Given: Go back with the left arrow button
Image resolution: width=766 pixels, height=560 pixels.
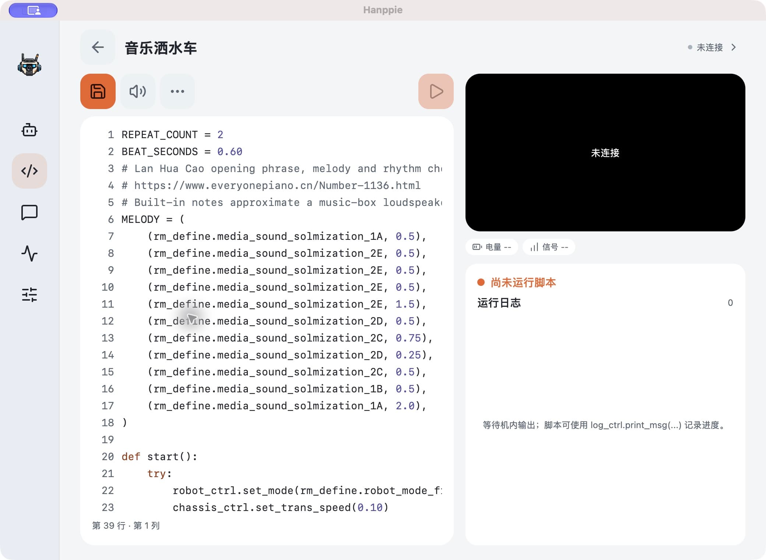Looking at the screenshot, I should click(x=98, y=47).
